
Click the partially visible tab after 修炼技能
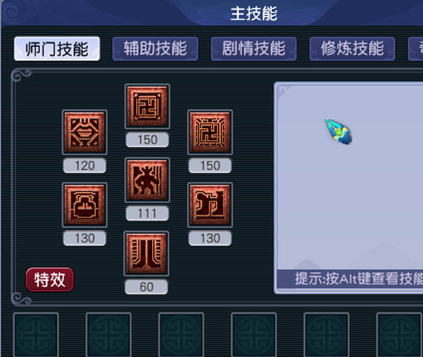416,49
